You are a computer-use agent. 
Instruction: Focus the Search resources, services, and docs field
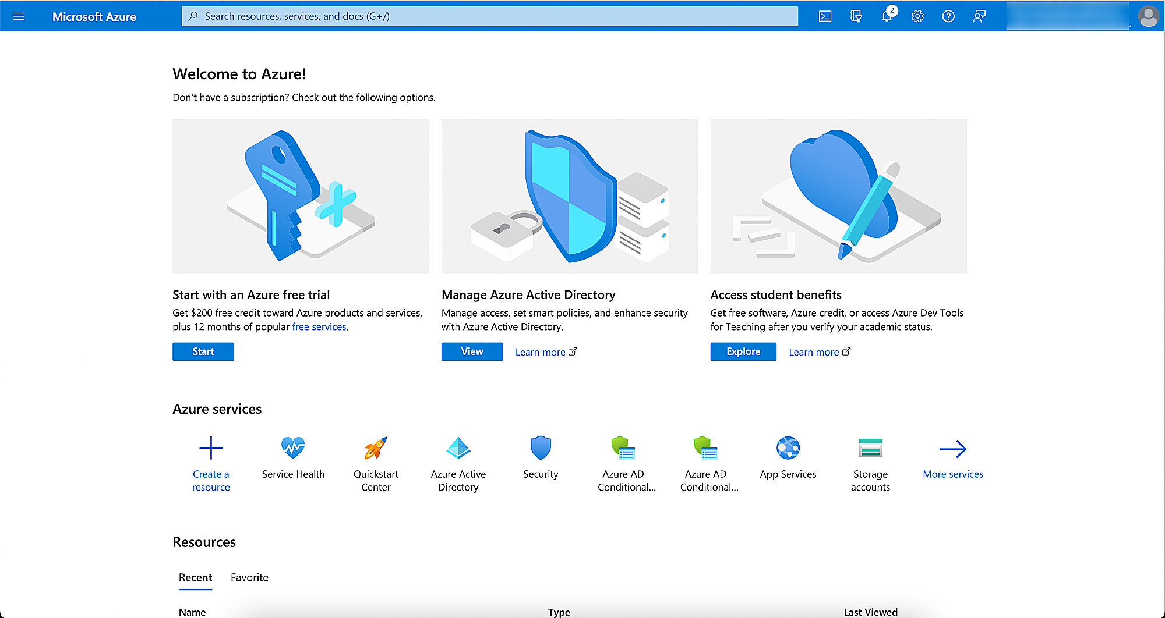tap(490, 16)
